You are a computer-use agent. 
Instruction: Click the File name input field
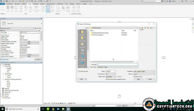click(118, 64)
